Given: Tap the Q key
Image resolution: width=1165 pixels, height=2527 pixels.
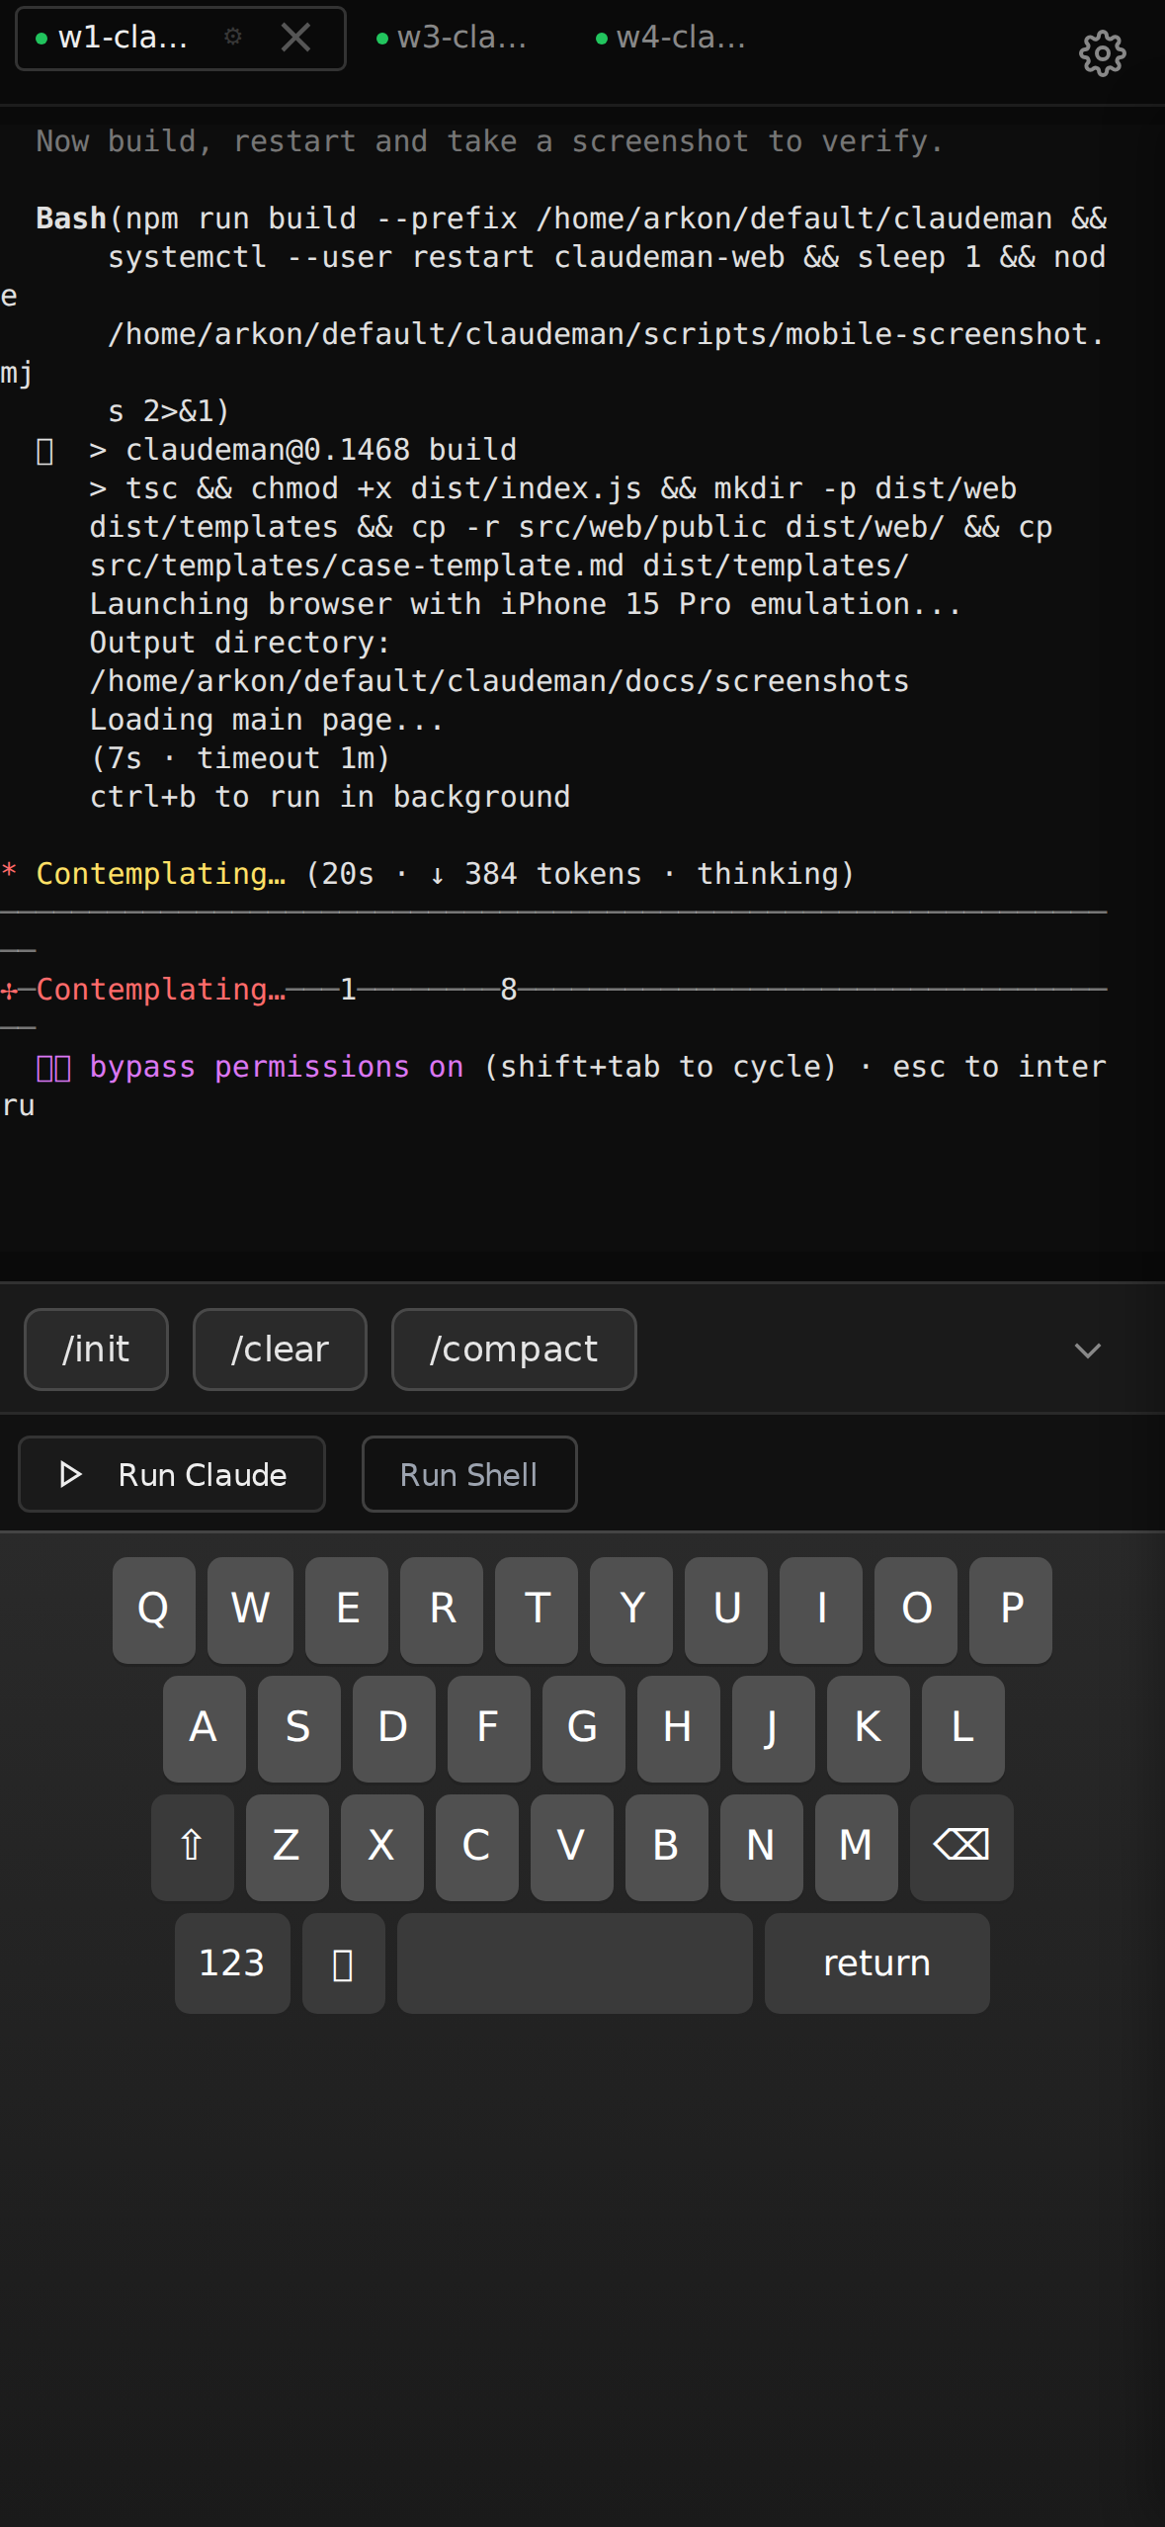Looking at the screenshot, I should pos(153,1609).
